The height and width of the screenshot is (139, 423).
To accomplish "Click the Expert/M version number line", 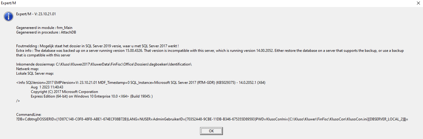I will [x=36, y=14].
